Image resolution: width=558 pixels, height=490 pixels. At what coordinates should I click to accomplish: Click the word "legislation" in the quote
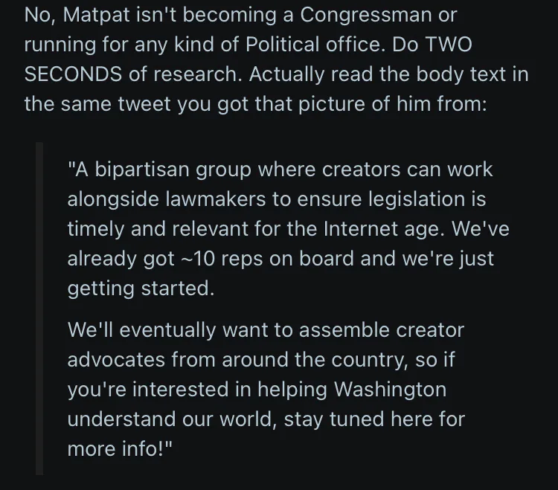click(x=417, y=199)
